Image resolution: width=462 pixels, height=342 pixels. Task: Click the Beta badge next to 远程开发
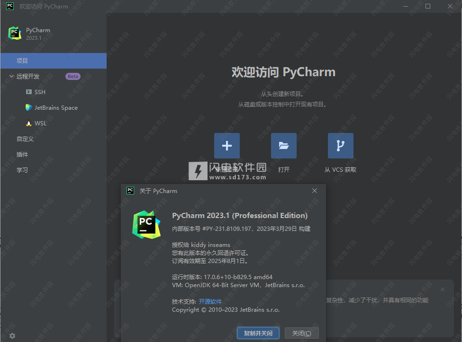click(x=73, y=77)
